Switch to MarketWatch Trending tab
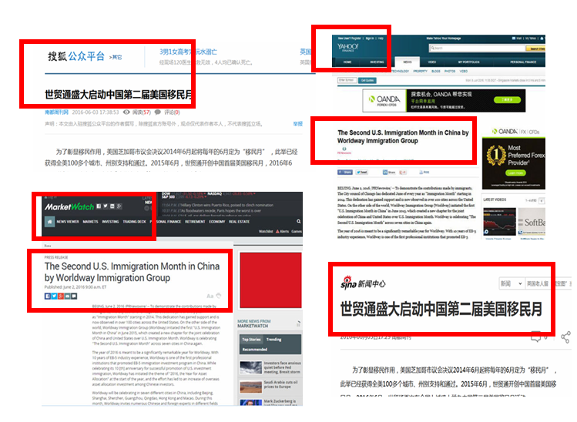Screen dimensions: 577x422 pyautogui.click(x=273, y=340)
